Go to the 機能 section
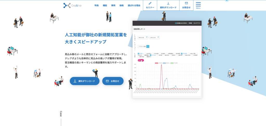This screenshot has height=126, width=266. 105,5
